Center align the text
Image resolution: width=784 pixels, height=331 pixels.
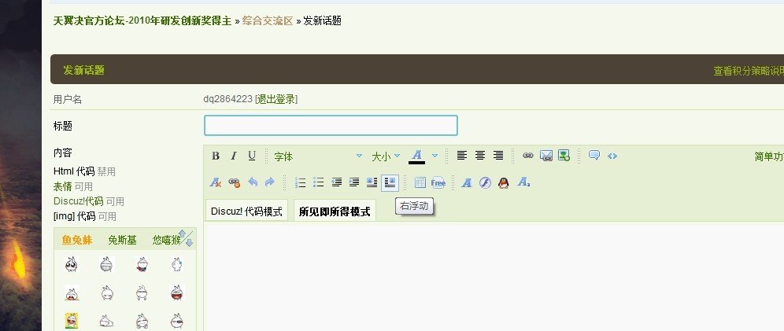[480, 156]
